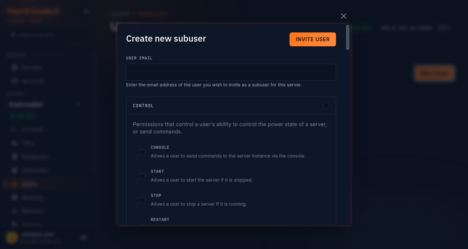Click 'Allows a user to start the server' text
This screenshot has width=468, height=249.
click(202, 180)
